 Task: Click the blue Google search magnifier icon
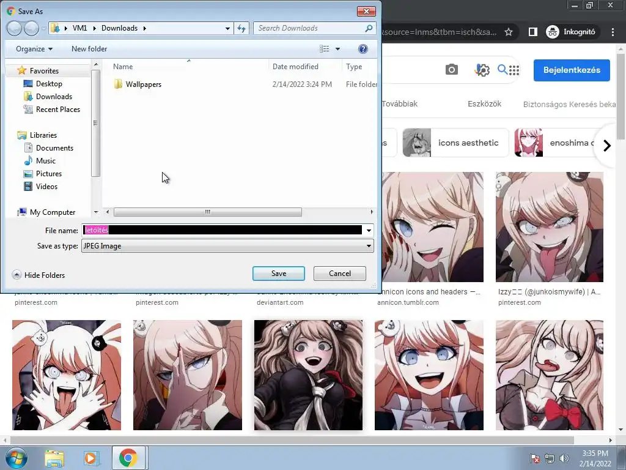[x=503, y=70]
